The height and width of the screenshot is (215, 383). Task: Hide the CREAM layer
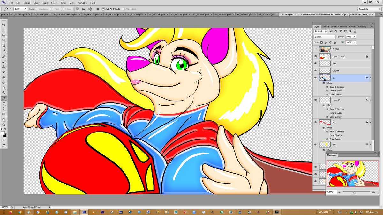pyautogui.click(x=316, y=71)
